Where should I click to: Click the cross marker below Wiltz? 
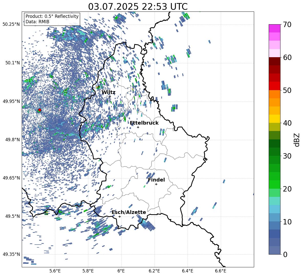(x=110, y=97)
